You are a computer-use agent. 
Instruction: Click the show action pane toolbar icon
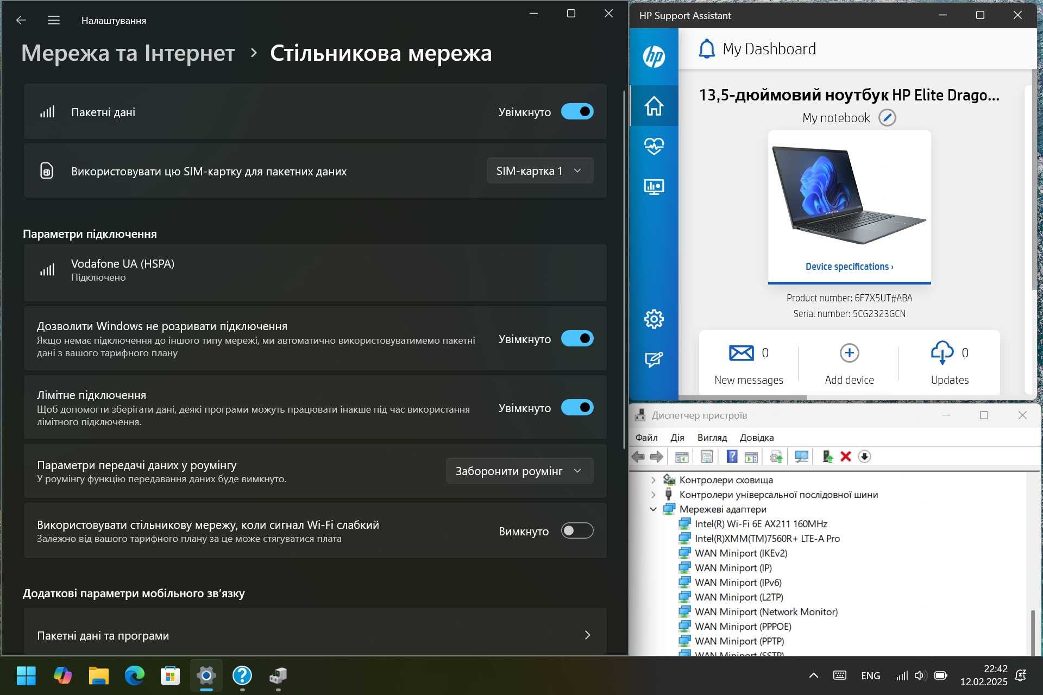click(751, 457)
